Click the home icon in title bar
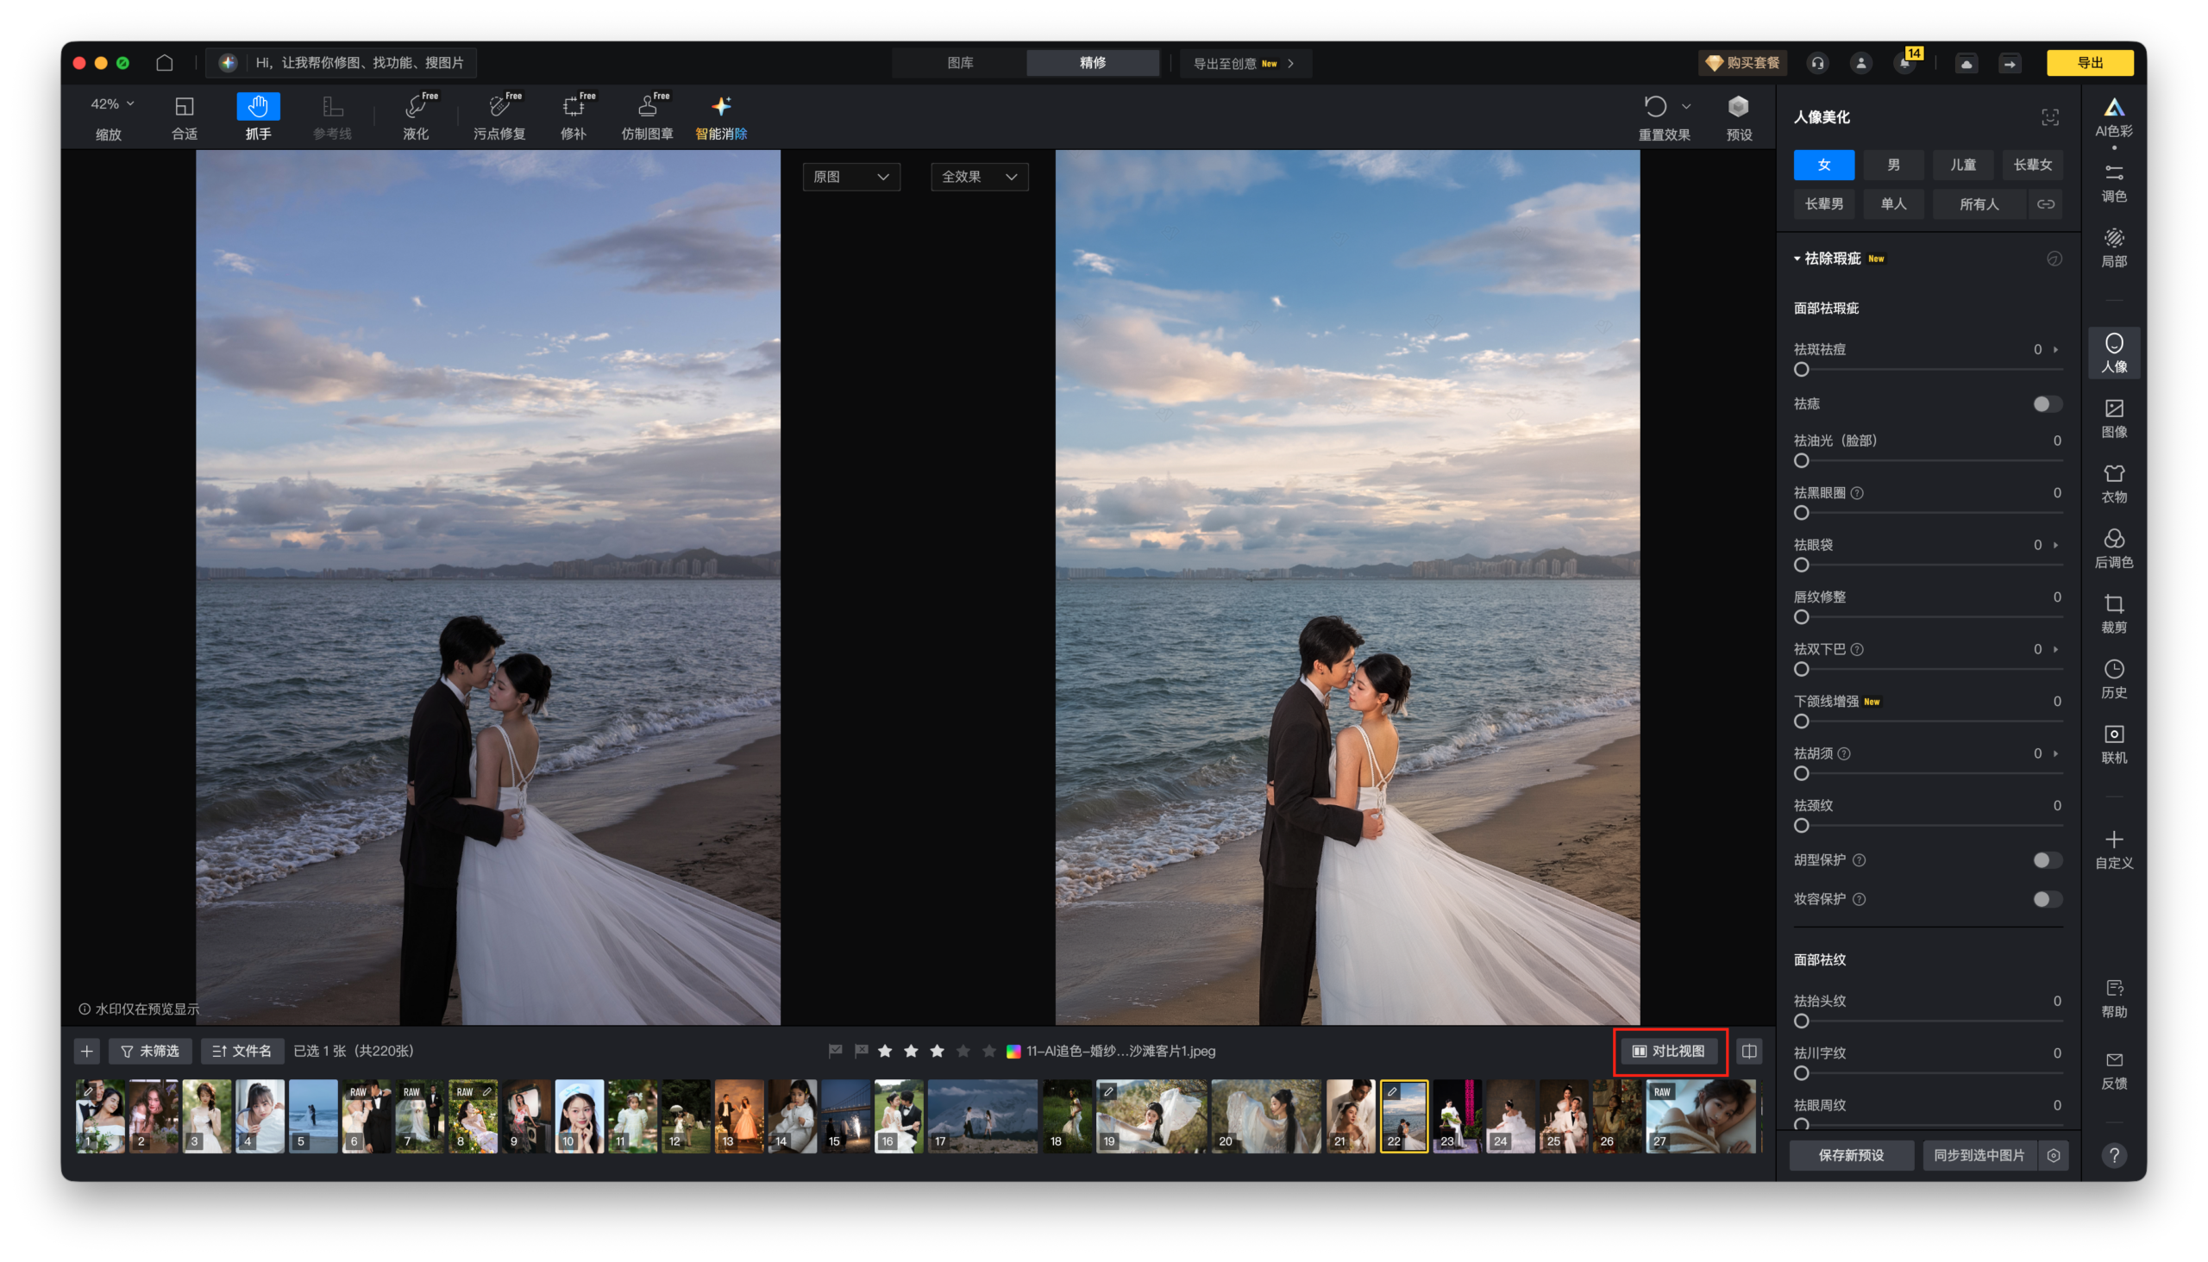This screenshot has width=2208, height=1262. point(164,62)
